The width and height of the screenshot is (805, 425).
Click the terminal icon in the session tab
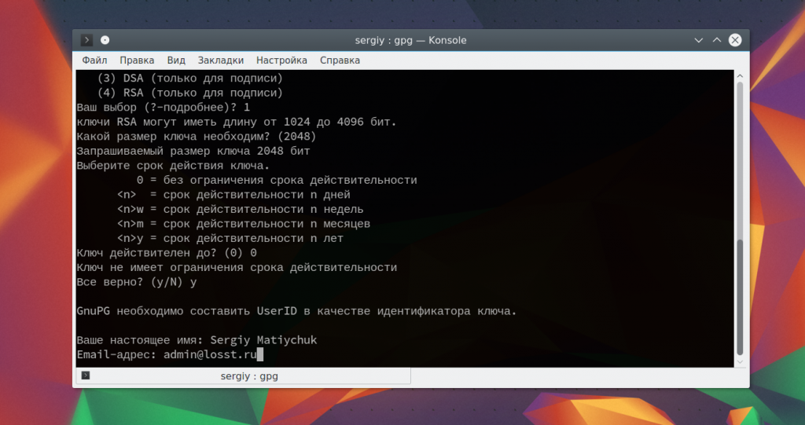[86, 376]
